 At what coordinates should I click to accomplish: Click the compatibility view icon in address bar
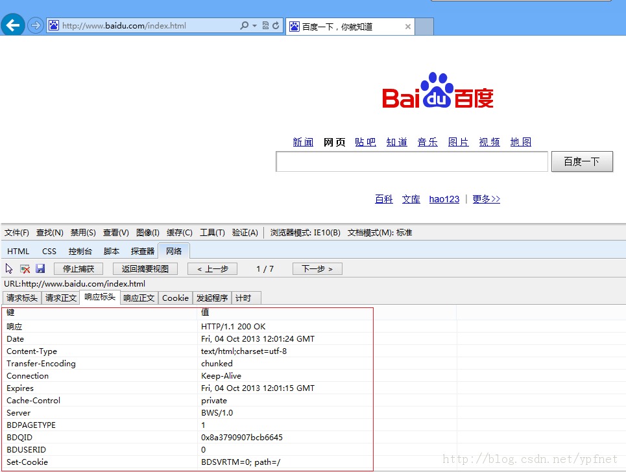coord(265,25)
